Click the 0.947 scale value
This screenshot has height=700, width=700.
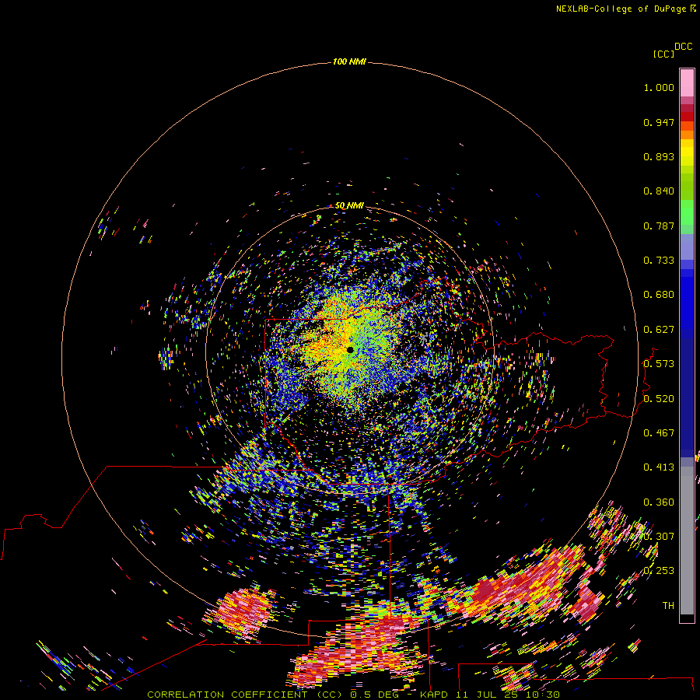pos(659,122)
